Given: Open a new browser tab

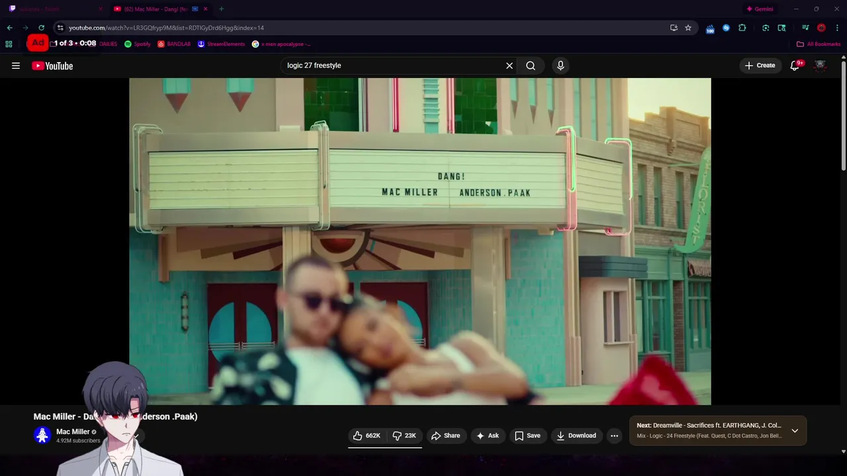Looking at the screenshot, I should (221, 9).
